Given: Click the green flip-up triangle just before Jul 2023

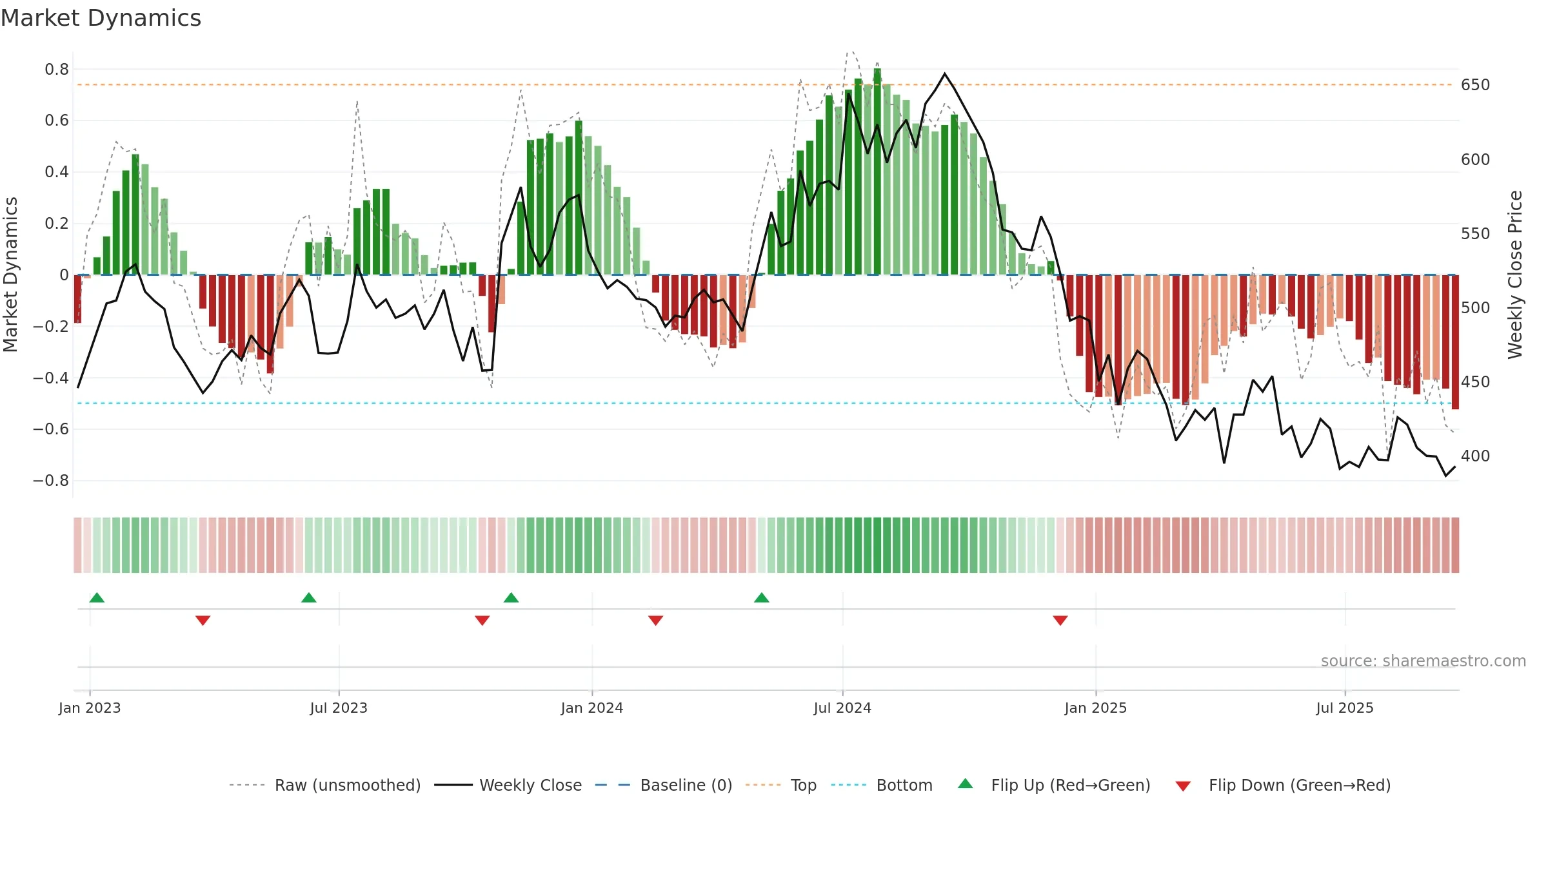Looking at the screenshot, I should click(309, 597).
